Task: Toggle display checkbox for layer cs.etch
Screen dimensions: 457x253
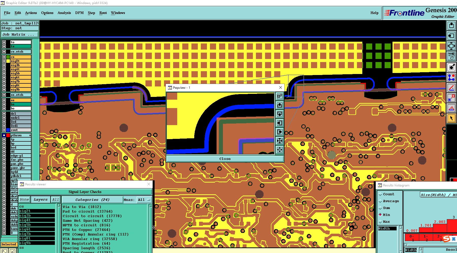Action: 4,52
